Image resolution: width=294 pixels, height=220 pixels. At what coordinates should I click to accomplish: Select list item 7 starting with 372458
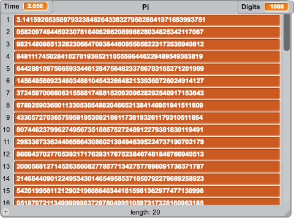click(148, 94)
